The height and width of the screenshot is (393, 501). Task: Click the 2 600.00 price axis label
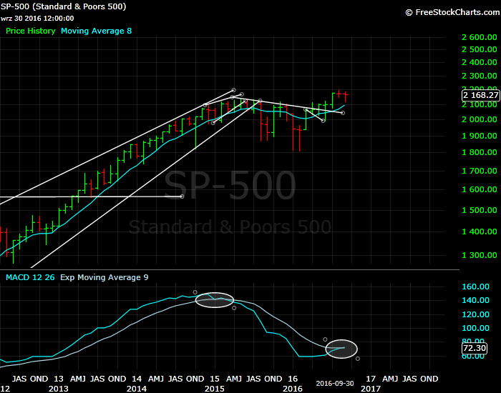pyautogui.click(x=480, y=37)
